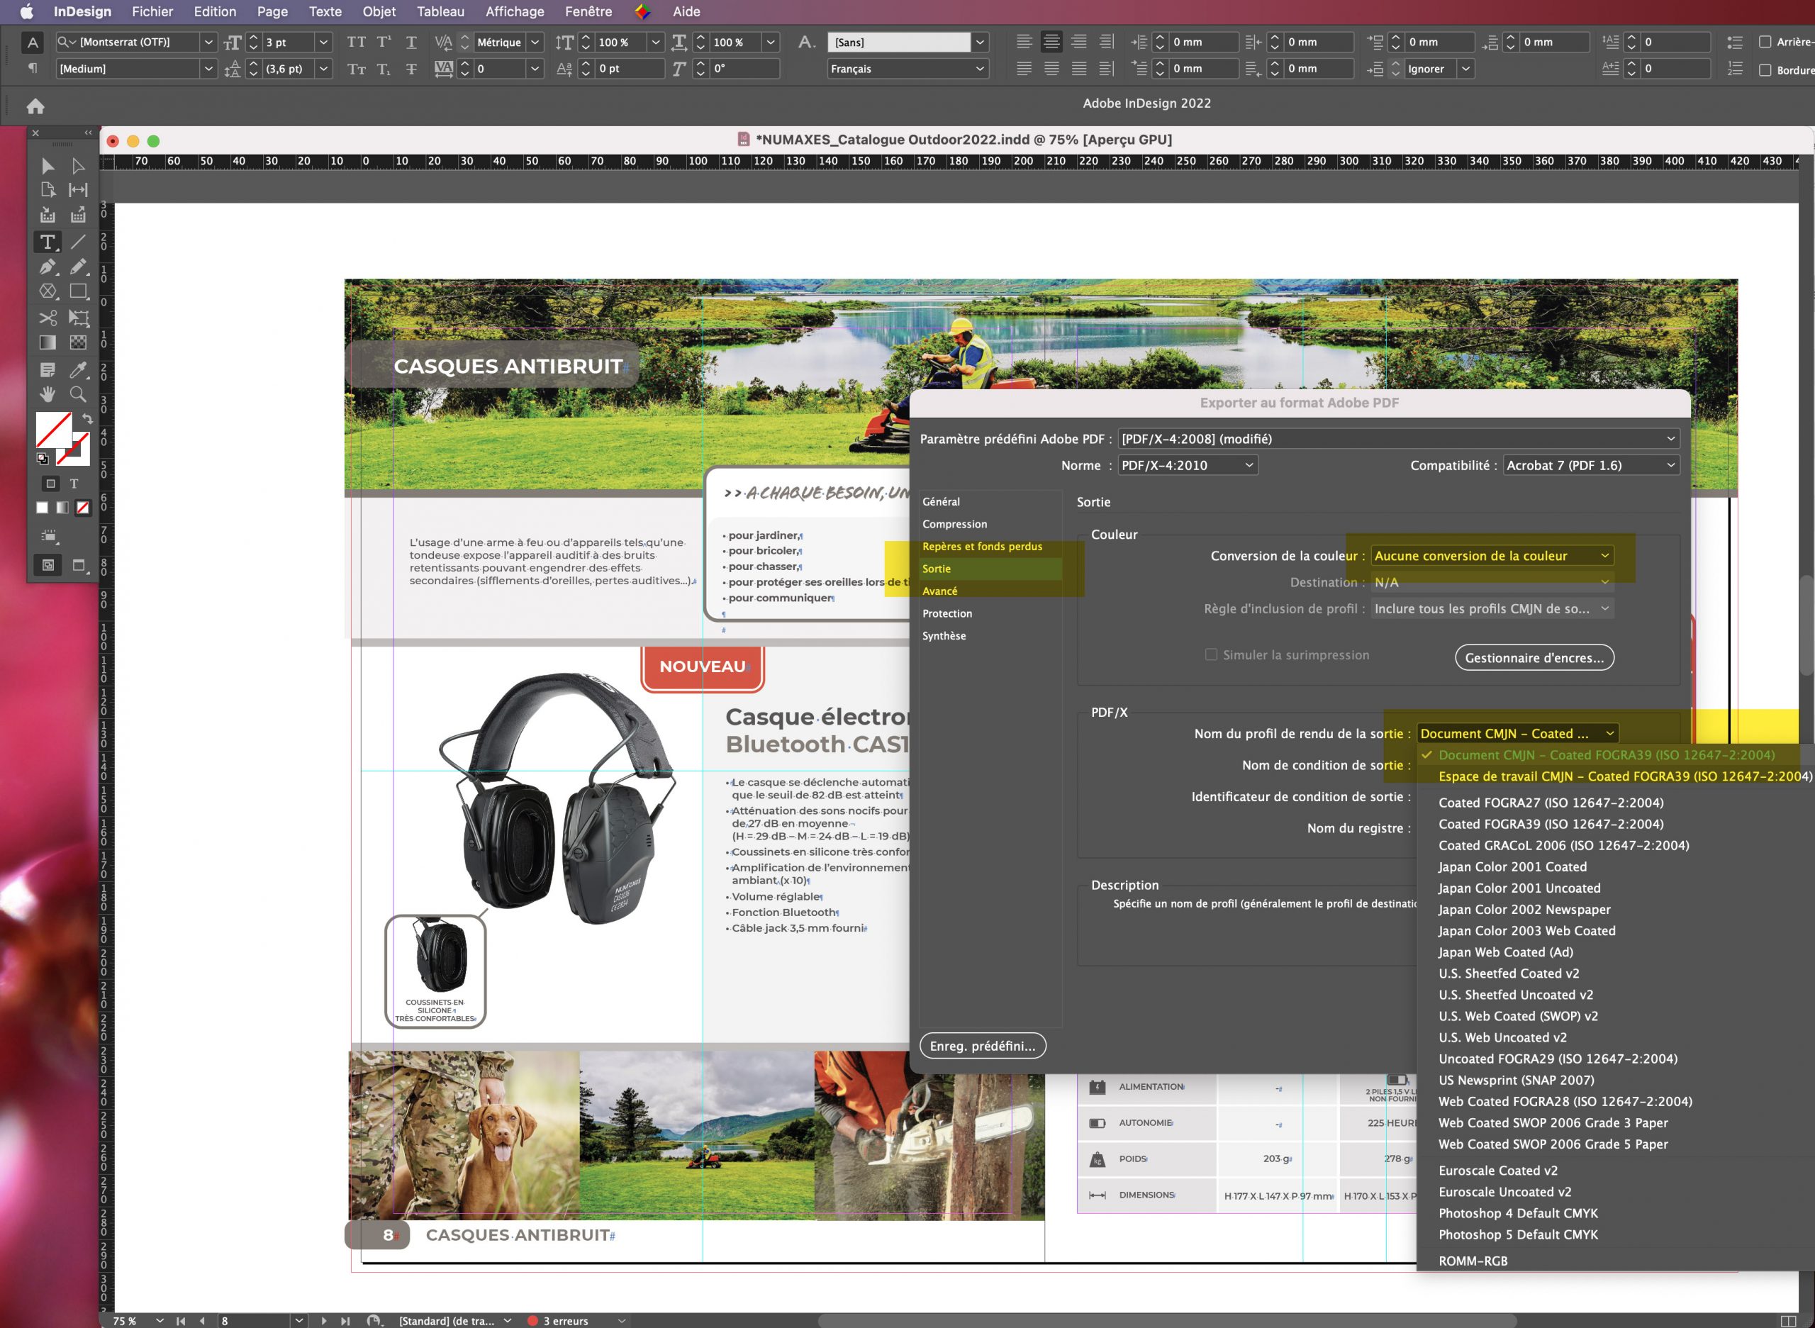Set formatting affects text
The width and height of the screenshot is (1815, 1328).
[x=74, y=483]
